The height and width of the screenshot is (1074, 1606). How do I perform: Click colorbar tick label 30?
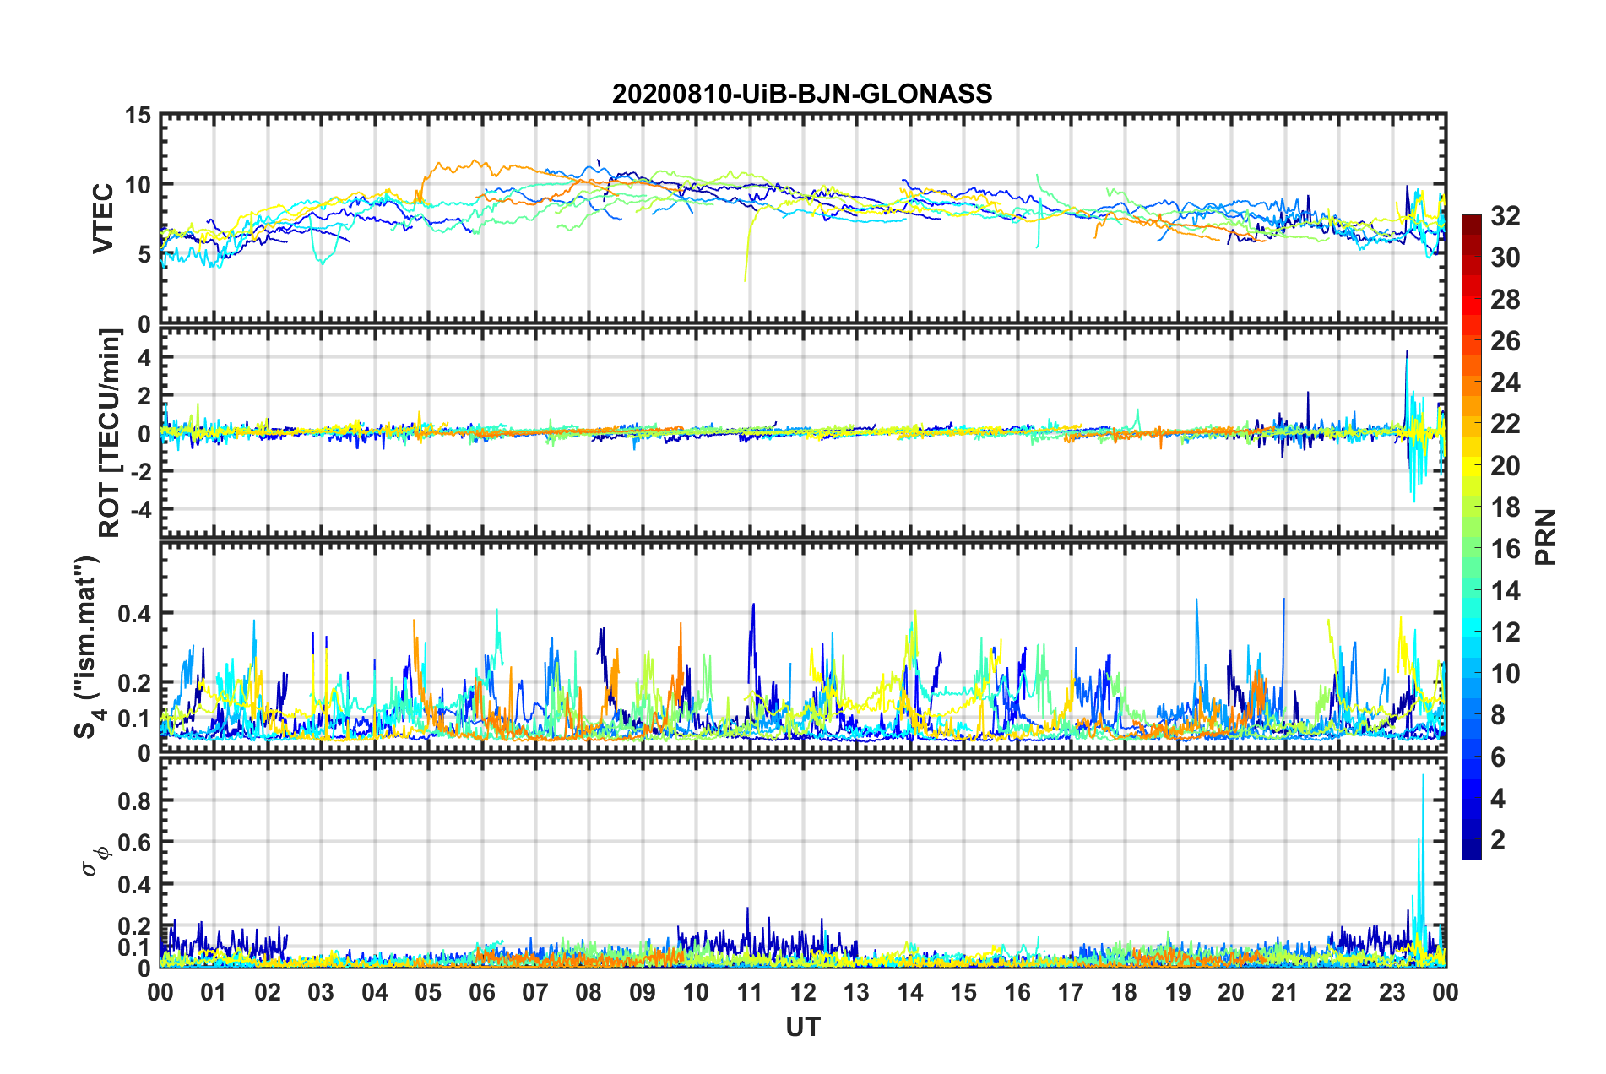[x=1505, y=258]
